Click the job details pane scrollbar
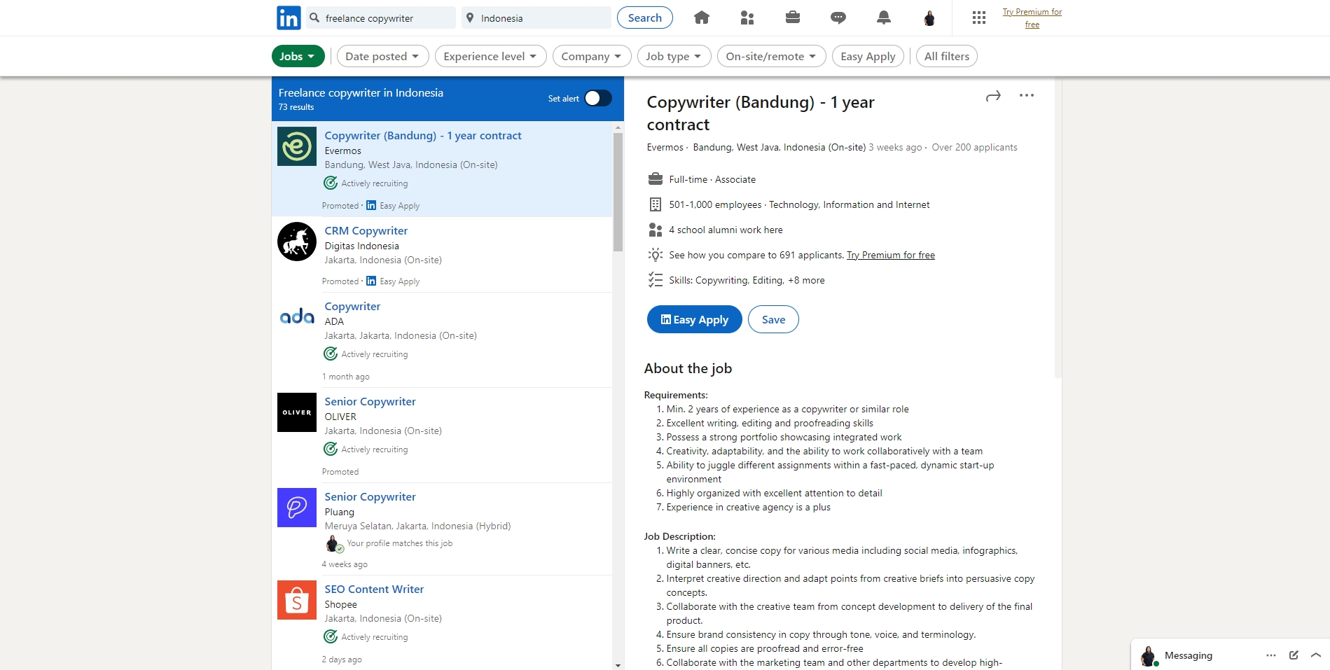This screenshot has width=1330, height=670. coord(1058,228)
